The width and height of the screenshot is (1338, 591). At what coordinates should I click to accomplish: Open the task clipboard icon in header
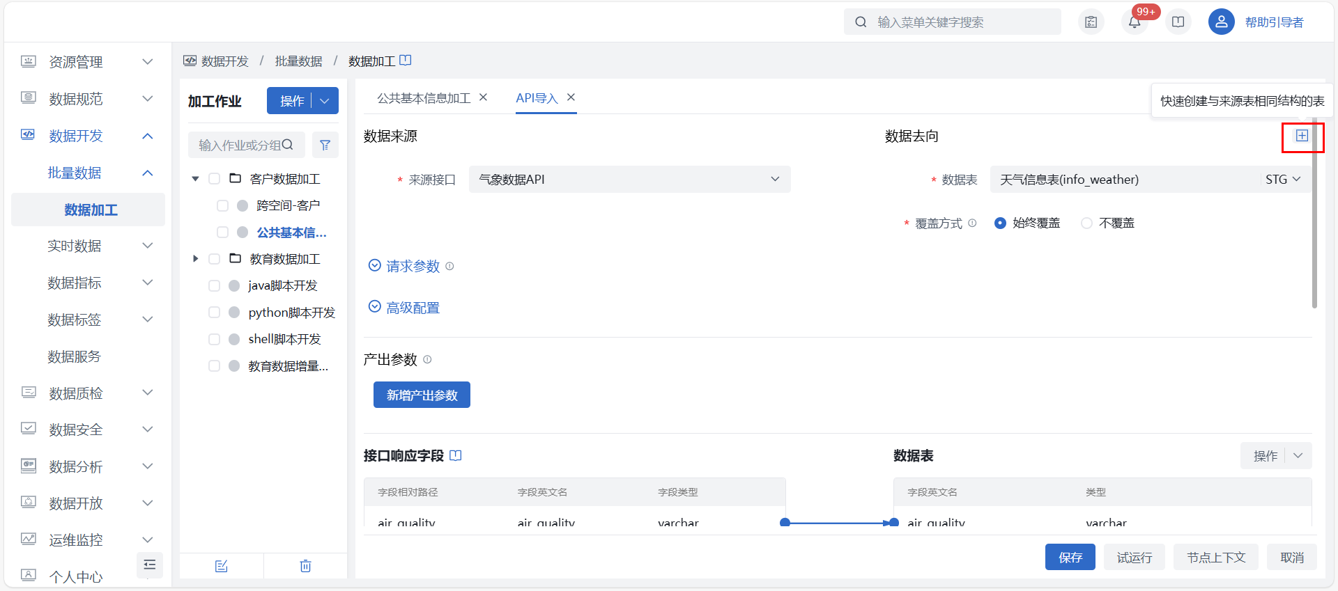pyautogui.click(x=1091, y=22)
